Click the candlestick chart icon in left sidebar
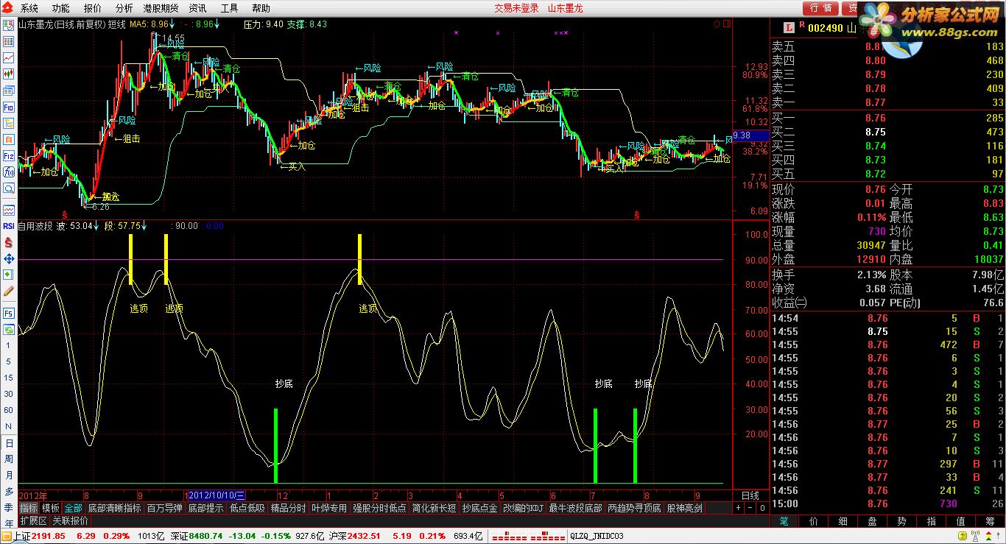This screenshot has height=544, width=1006. click(x=9, y=74)
